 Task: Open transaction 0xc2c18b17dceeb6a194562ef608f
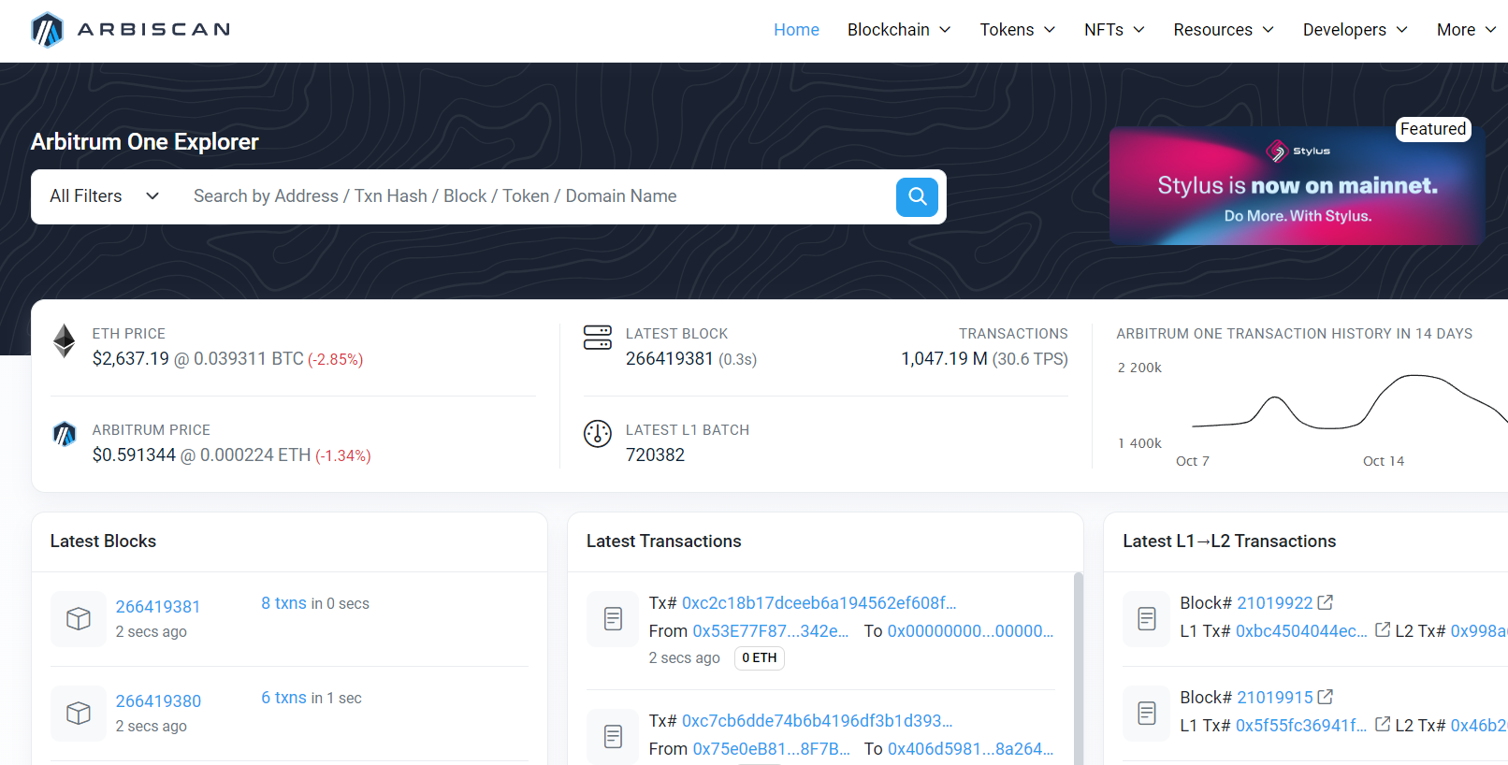coord(819,603)
